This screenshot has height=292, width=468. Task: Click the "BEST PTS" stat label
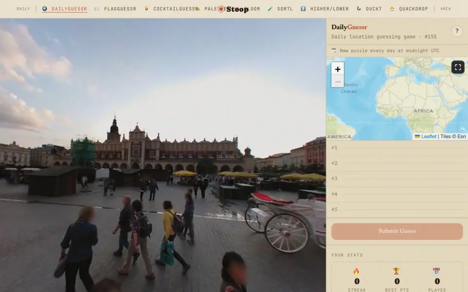coord(397,290)
